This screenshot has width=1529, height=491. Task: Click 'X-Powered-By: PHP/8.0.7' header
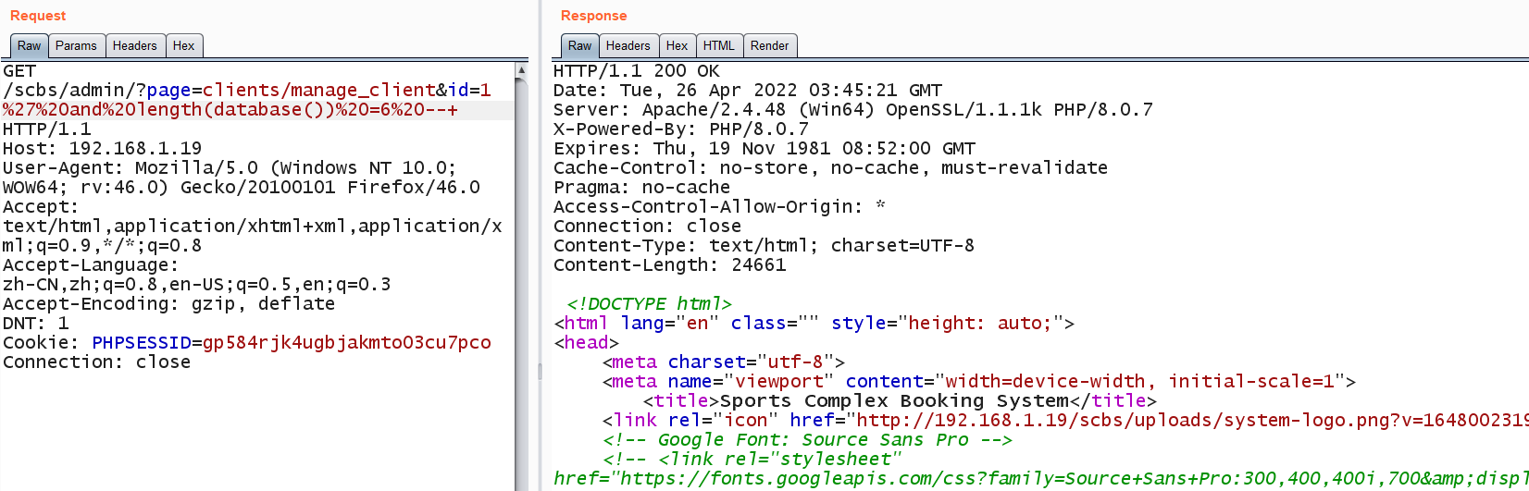tap(681, 129)
